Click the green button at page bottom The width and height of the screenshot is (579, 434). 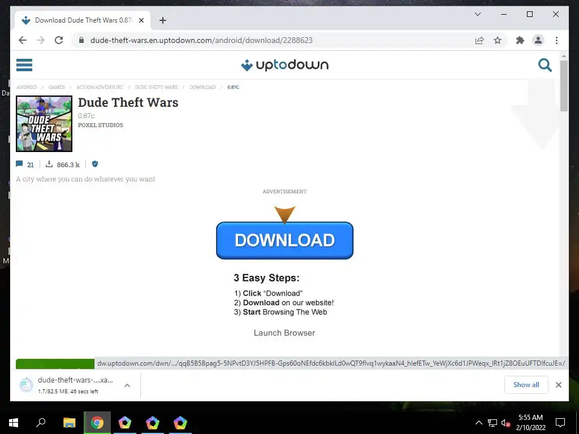tap(55, 364)
